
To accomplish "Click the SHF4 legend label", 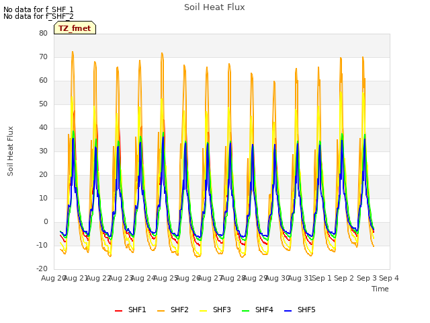I will 264,310.
